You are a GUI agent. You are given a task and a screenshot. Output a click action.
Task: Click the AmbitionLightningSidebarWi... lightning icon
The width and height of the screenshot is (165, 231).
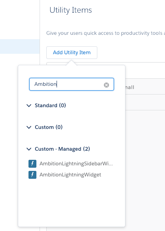point(32,164)
